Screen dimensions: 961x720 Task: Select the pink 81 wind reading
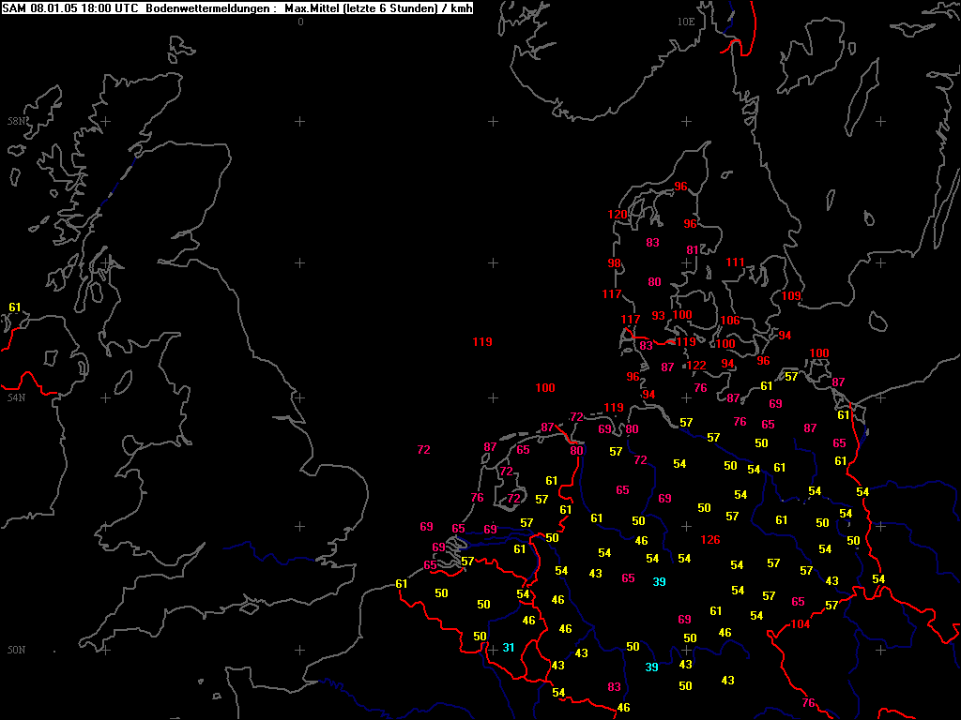click(x=693, y=249)
